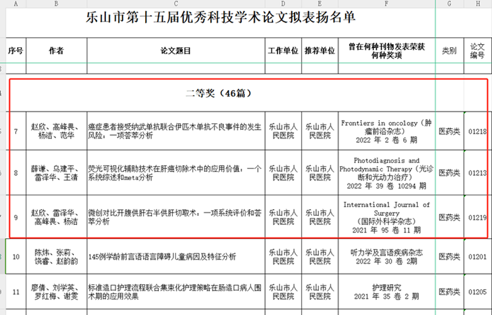This screenshot has width=492, height=315.
Task: Click the 推荐单位 header cell
Action: coord(320,50)
